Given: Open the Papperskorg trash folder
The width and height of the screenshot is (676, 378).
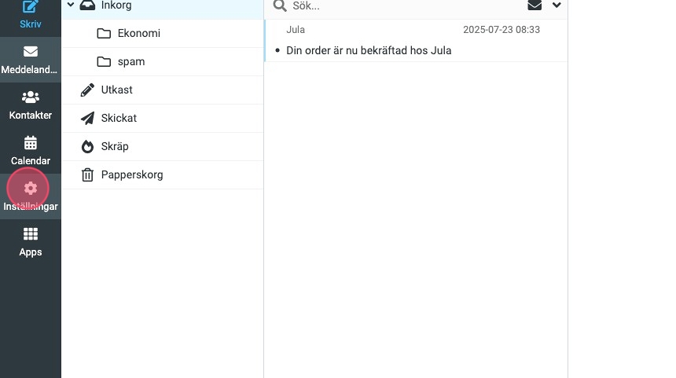Looking at the screenshot, I should tap(131, 175).
